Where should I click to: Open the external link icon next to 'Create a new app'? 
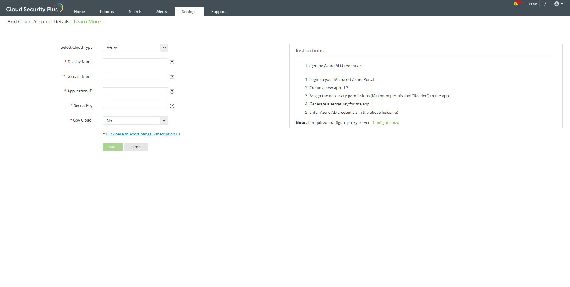coord(346,88)
